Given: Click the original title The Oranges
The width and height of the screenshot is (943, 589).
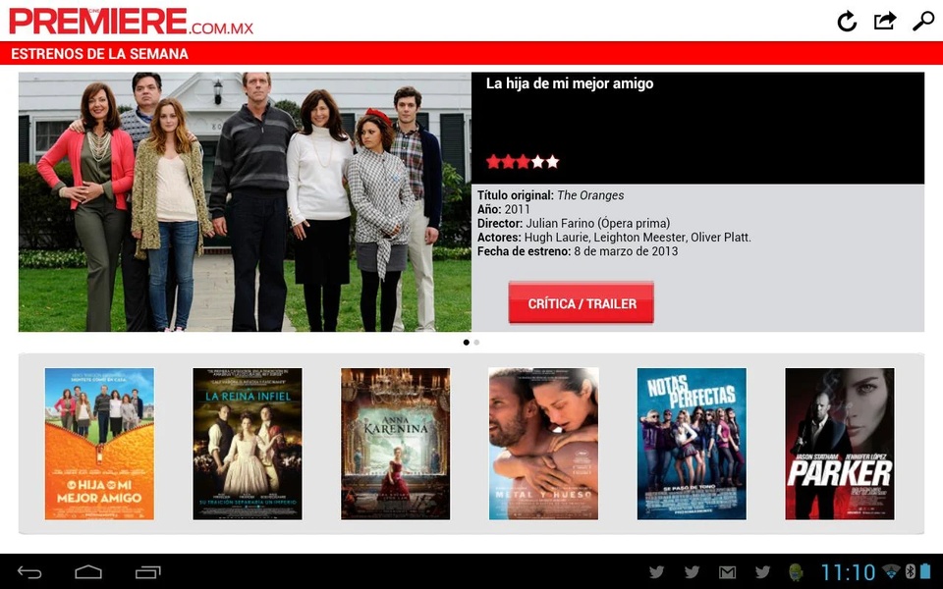Looking at the screenshot, I should 590,195.
